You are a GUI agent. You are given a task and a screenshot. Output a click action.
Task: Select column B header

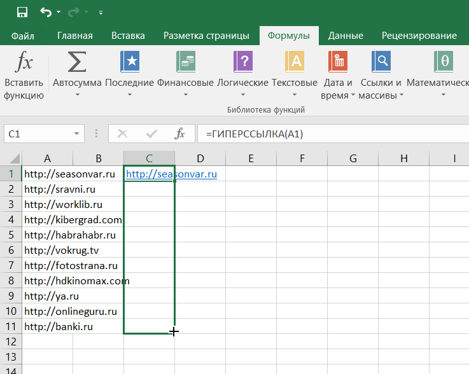(99, 158)
